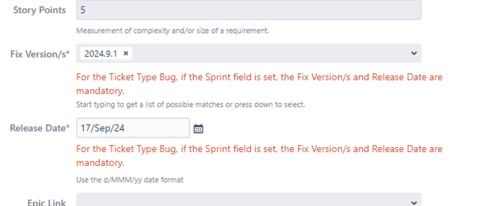
Task: Expand the Fix Version/s dropdown arrow
Action: tap(414, 54)
